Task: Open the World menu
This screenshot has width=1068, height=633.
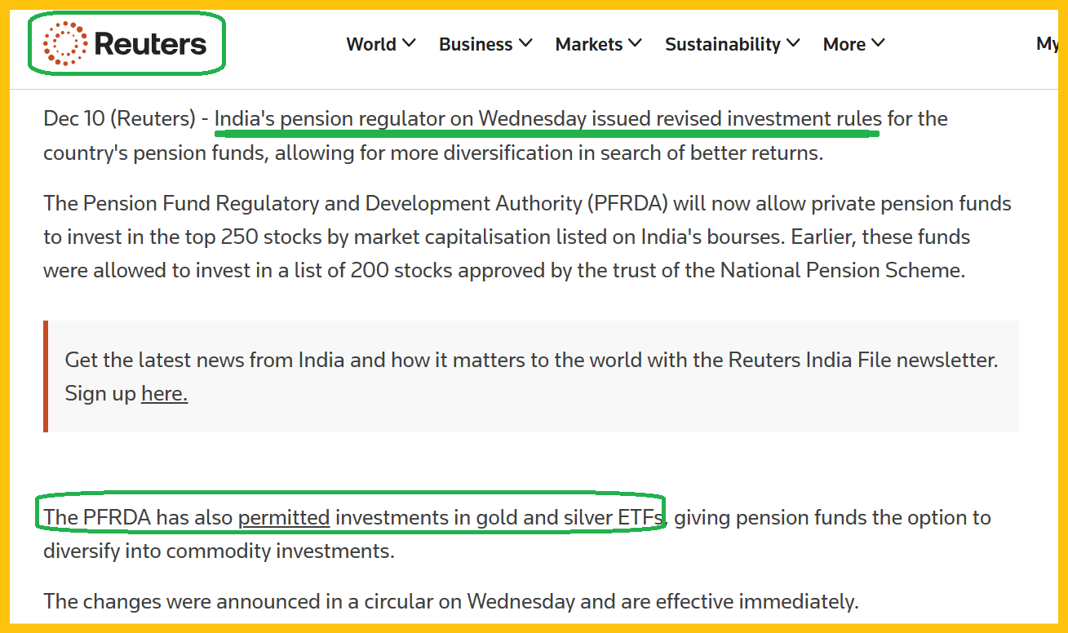Action: [371, 44]
